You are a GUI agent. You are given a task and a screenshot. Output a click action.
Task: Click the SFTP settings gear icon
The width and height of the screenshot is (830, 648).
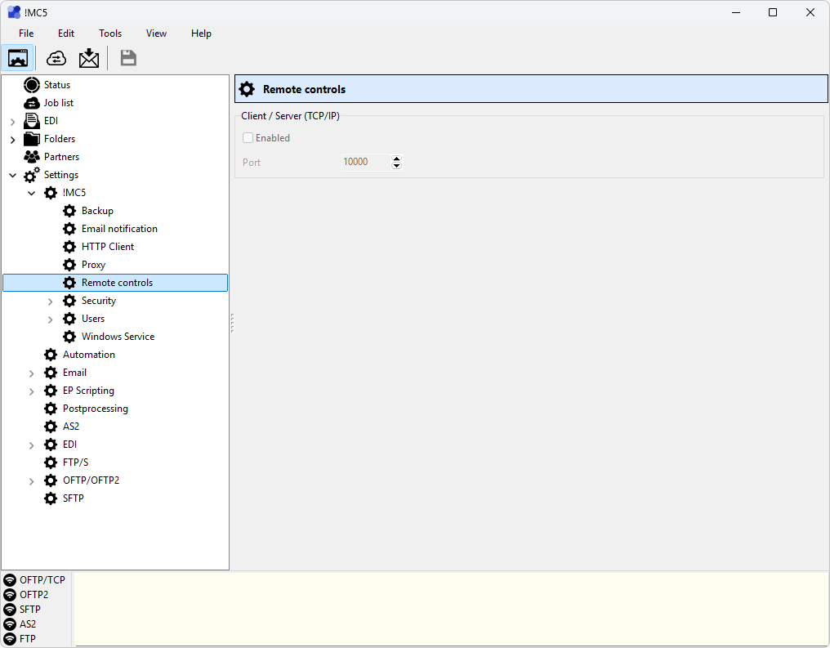(51, 498)
